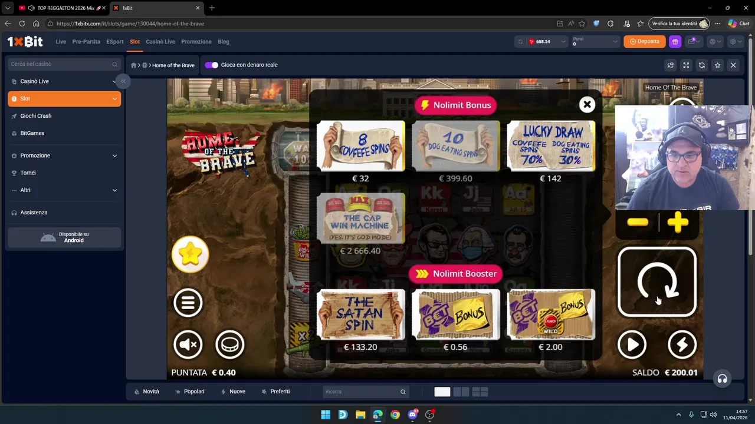The width and height of the screenshot is (755, 424).
Task: Open the messages envelope dropdown
Action: tap(694, 41)
